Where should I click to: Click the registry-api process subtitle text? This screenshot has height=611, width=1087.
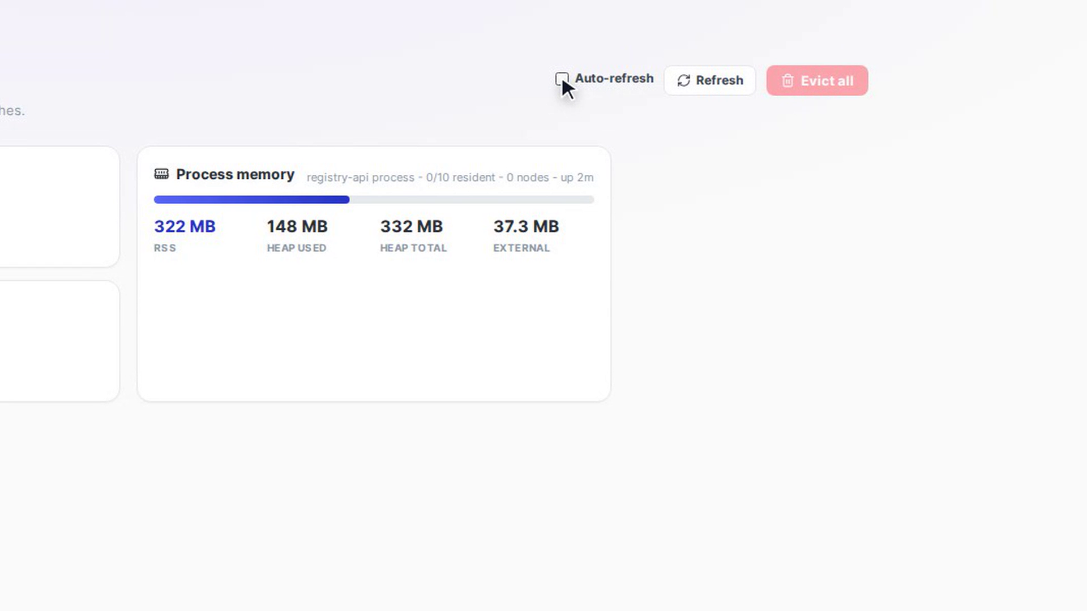click(450, 178)
